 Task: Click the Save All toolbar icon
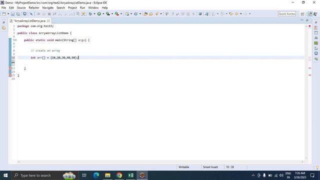pyautogui.click(x=18, y=14)
